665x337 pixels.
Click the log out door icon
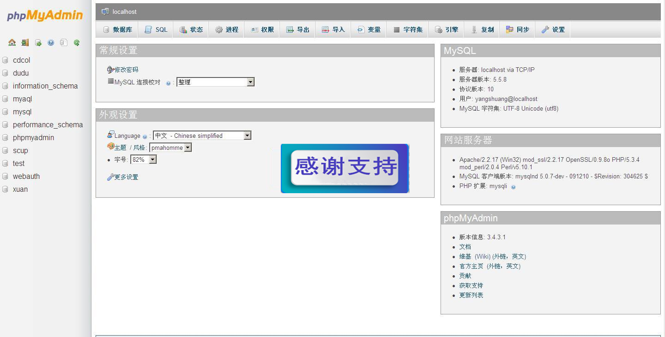click(x=25, y=42)
